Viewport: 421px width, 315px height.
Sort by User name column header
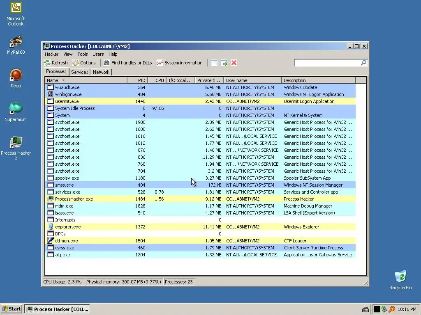coord(252,80)
